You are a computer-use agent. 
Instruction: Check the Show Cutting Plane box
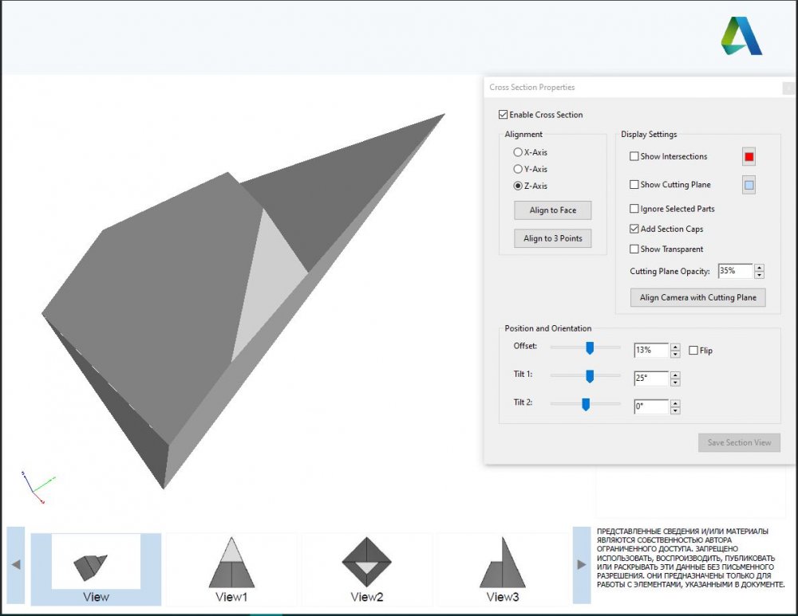pyautogui.click(x=634, y=185)
